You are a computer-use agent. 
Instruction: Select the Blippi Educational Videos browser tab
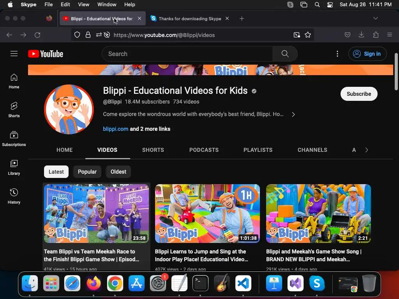[102, 19]
